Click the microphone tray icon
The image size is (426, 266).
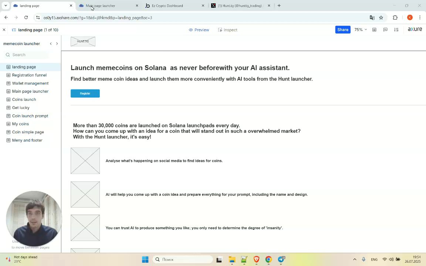click(364, 259)
